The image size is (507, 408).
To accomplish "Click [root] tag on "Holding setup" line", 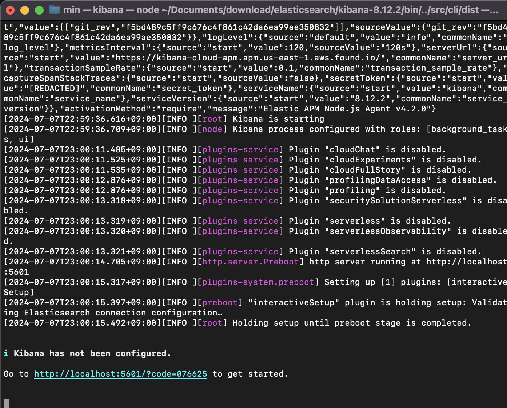I will point(212,323).
